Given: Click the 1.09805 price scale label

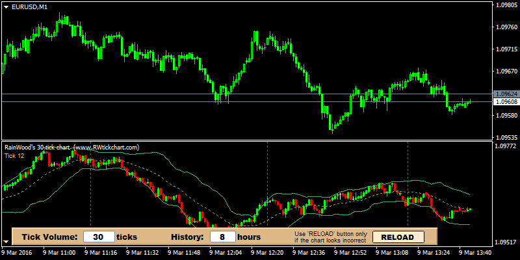Looking at the screenshot, I should 506,5.
